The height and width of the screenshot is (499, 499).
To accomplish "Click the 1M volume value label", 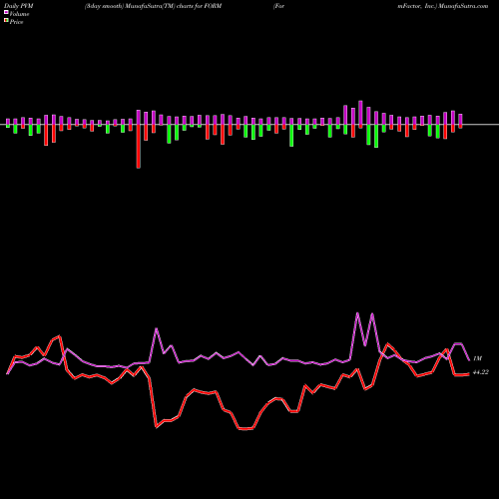I will coord(477,358).
